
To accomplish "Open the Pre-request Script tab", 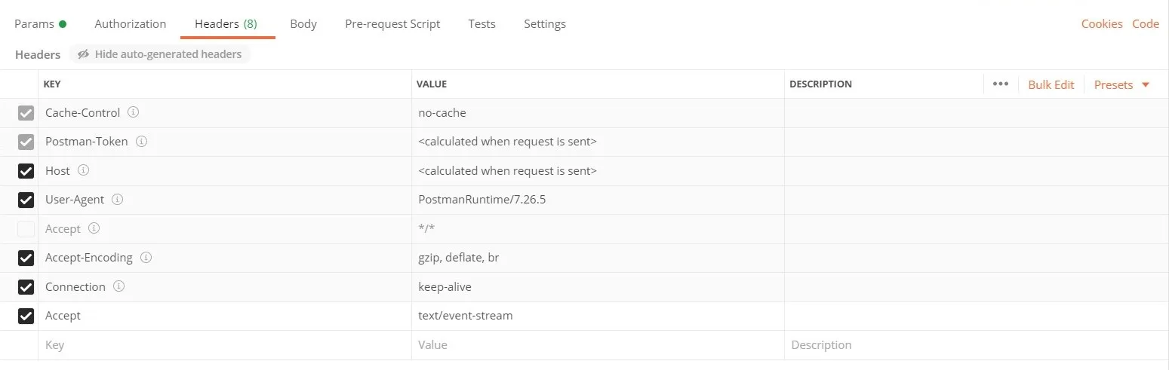I will coord(392,24).
